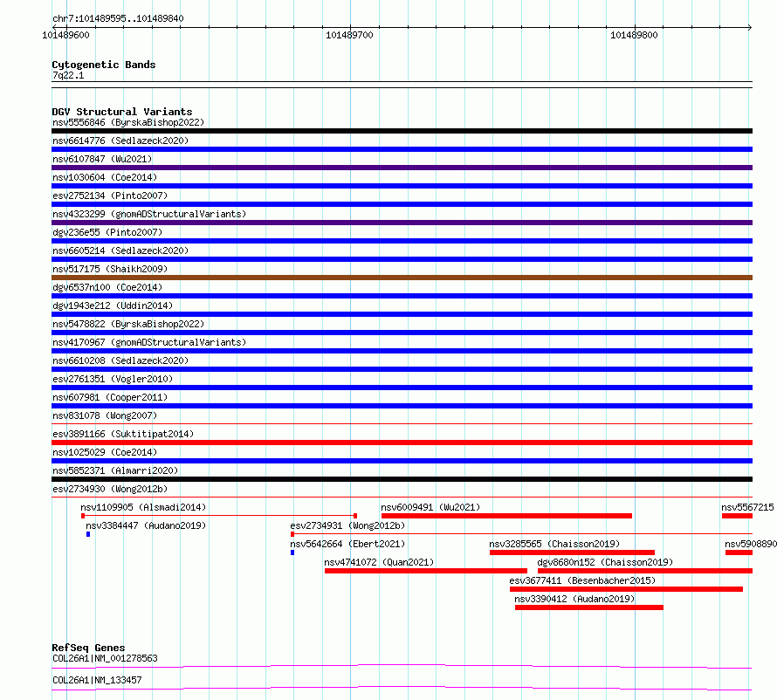This screenshot has height=700, width=777.
Task: Click ruler position 101489700
Action: tap(349, 35)
